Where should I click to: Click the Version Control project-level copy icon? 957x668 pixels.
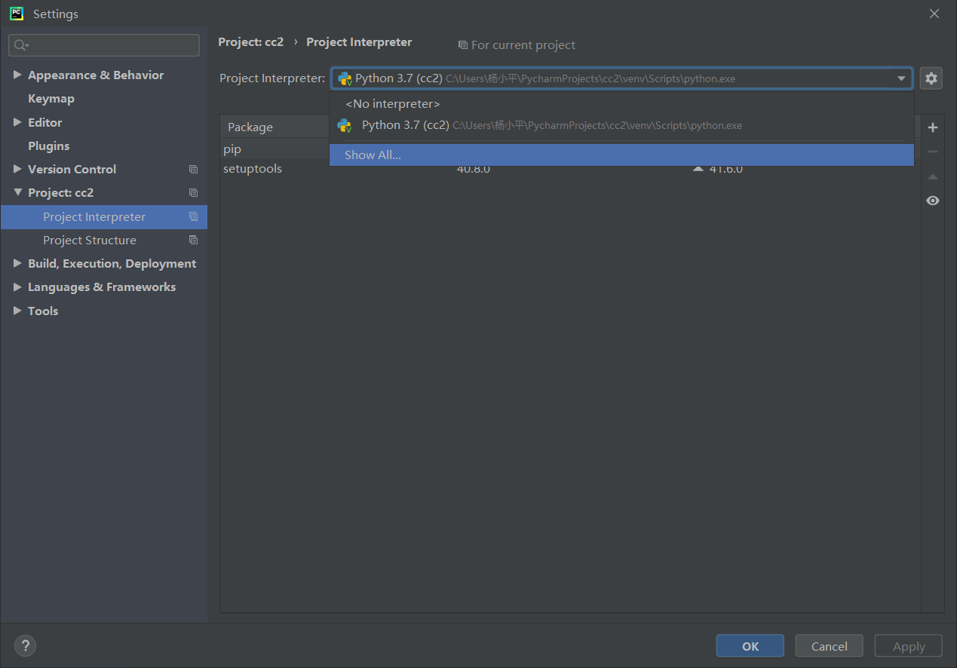(193, 170)
